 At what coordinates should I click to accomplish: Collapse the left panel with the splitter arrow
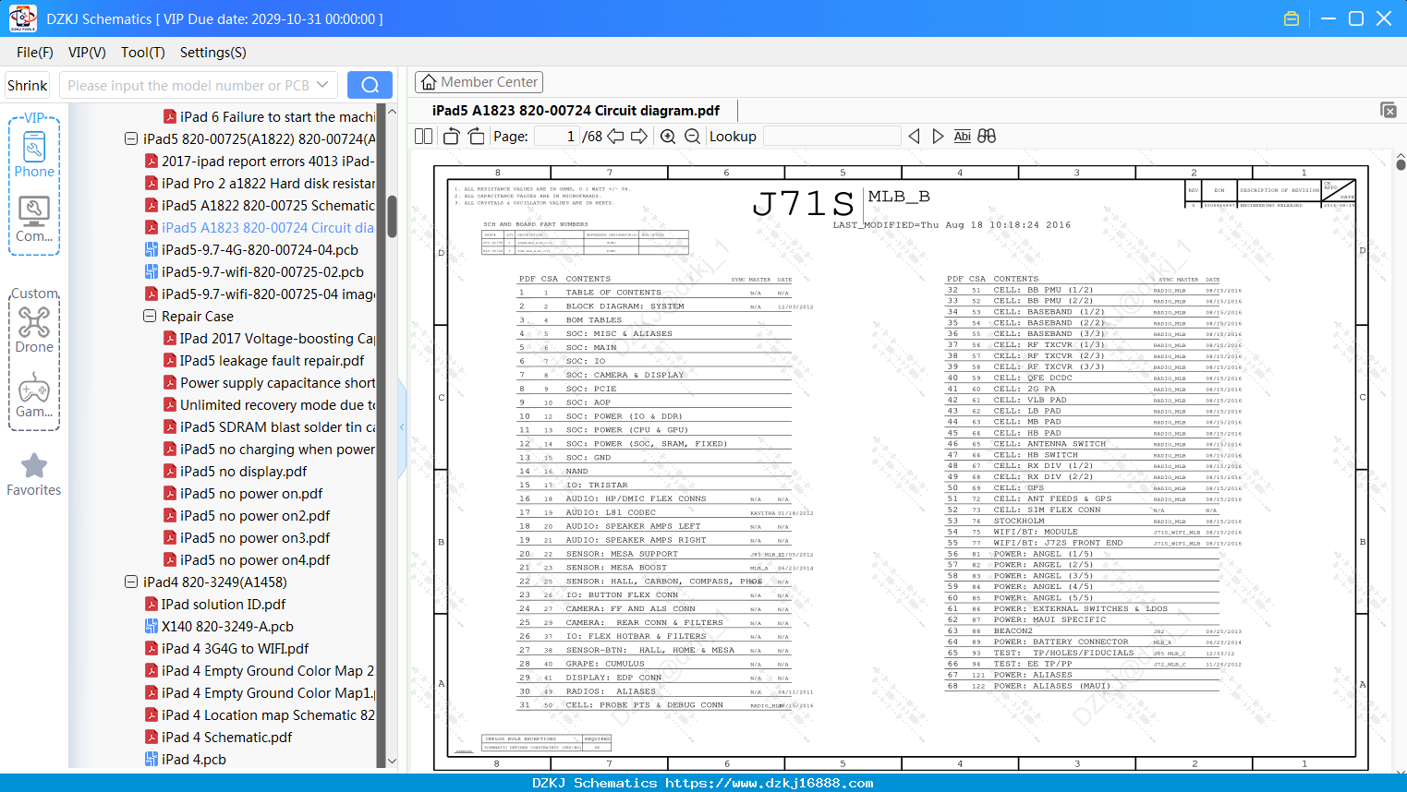pyautogui.click(x=402, y=426)
